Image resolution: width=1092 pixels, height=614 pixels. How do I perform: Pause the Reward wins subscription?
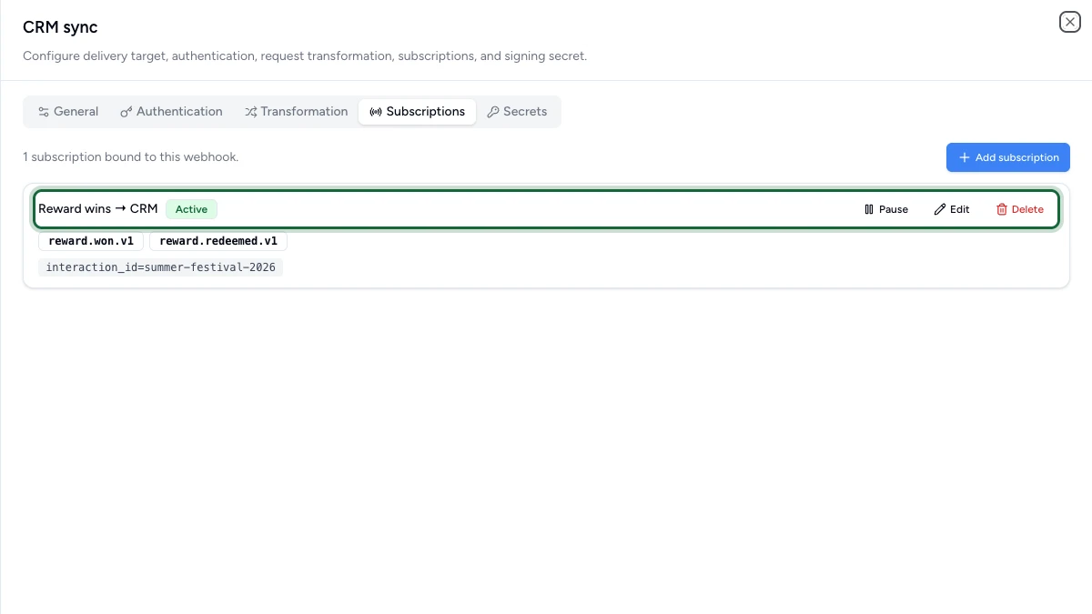(886, 209)
